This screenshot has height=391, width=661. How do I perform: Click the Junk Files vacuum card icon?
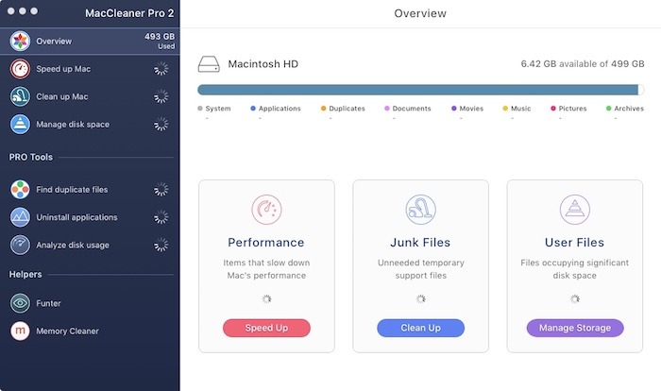(421, 210)
